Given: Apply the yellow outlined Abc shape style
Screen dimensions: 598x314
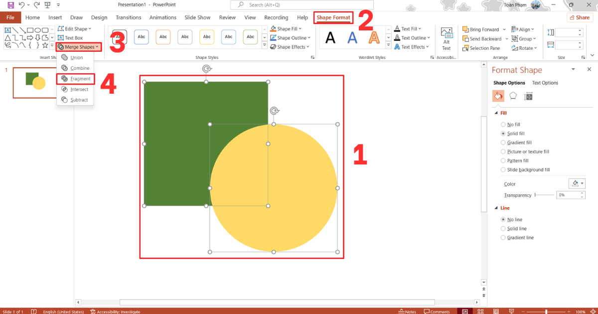Looking at the screenshot, I should (207, 37).
